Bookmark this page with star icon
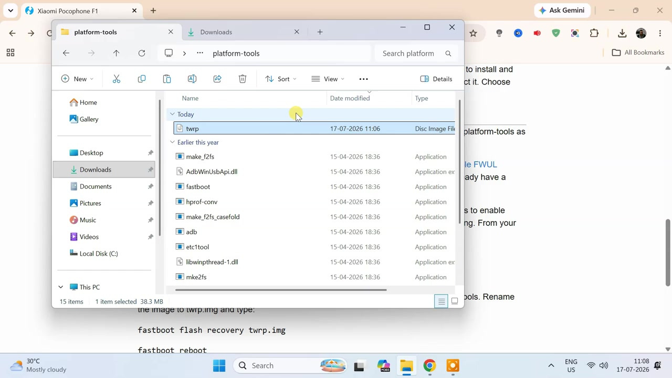 point(473,33)
